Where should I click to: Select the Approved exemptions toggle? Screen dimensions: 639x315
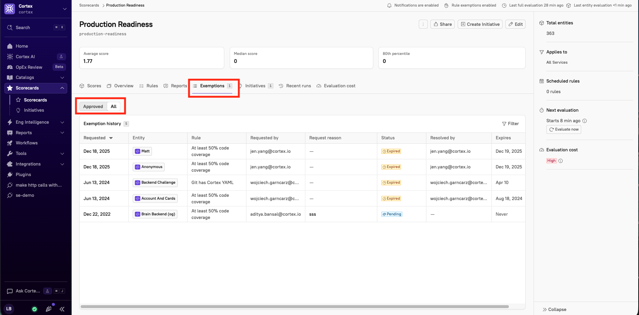click(x=93, y=107)
